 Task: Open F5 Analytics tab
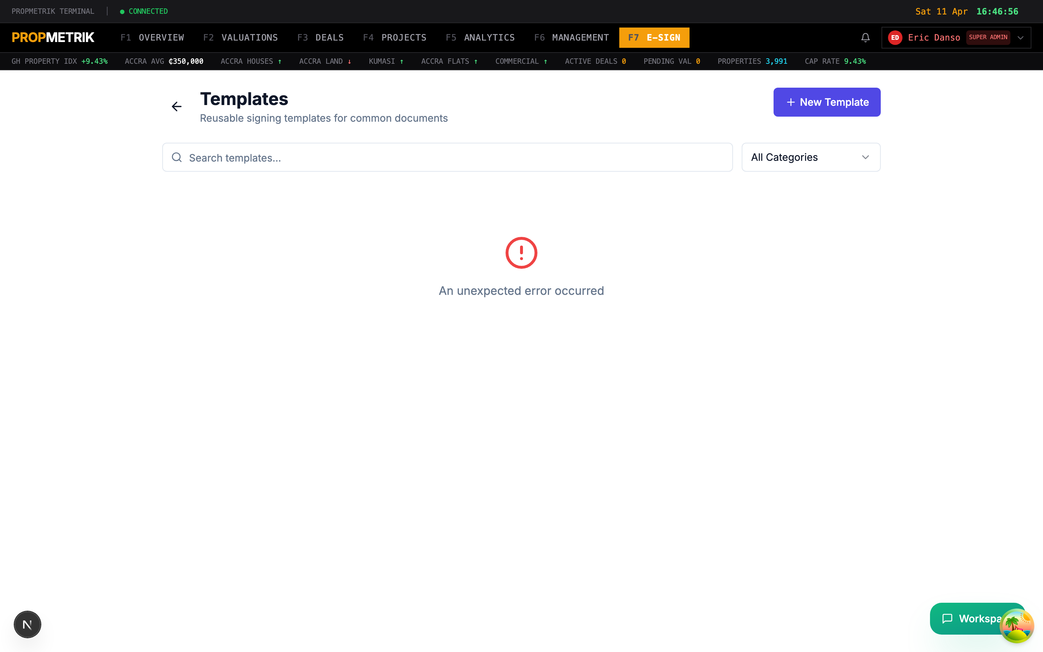coord(480,38)
